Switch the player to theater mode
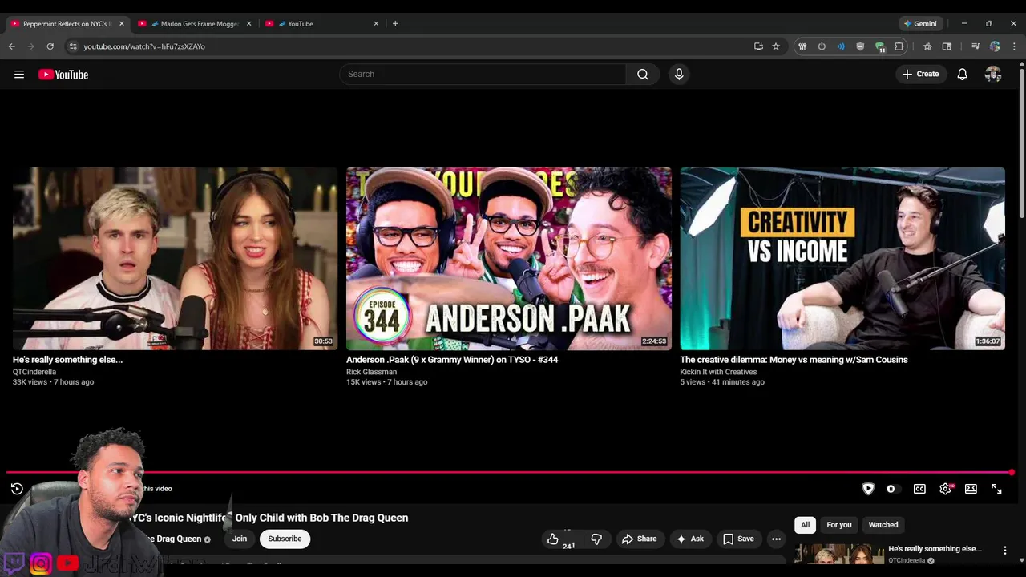This screenshot has height=577, width=1026. point(971,489)
